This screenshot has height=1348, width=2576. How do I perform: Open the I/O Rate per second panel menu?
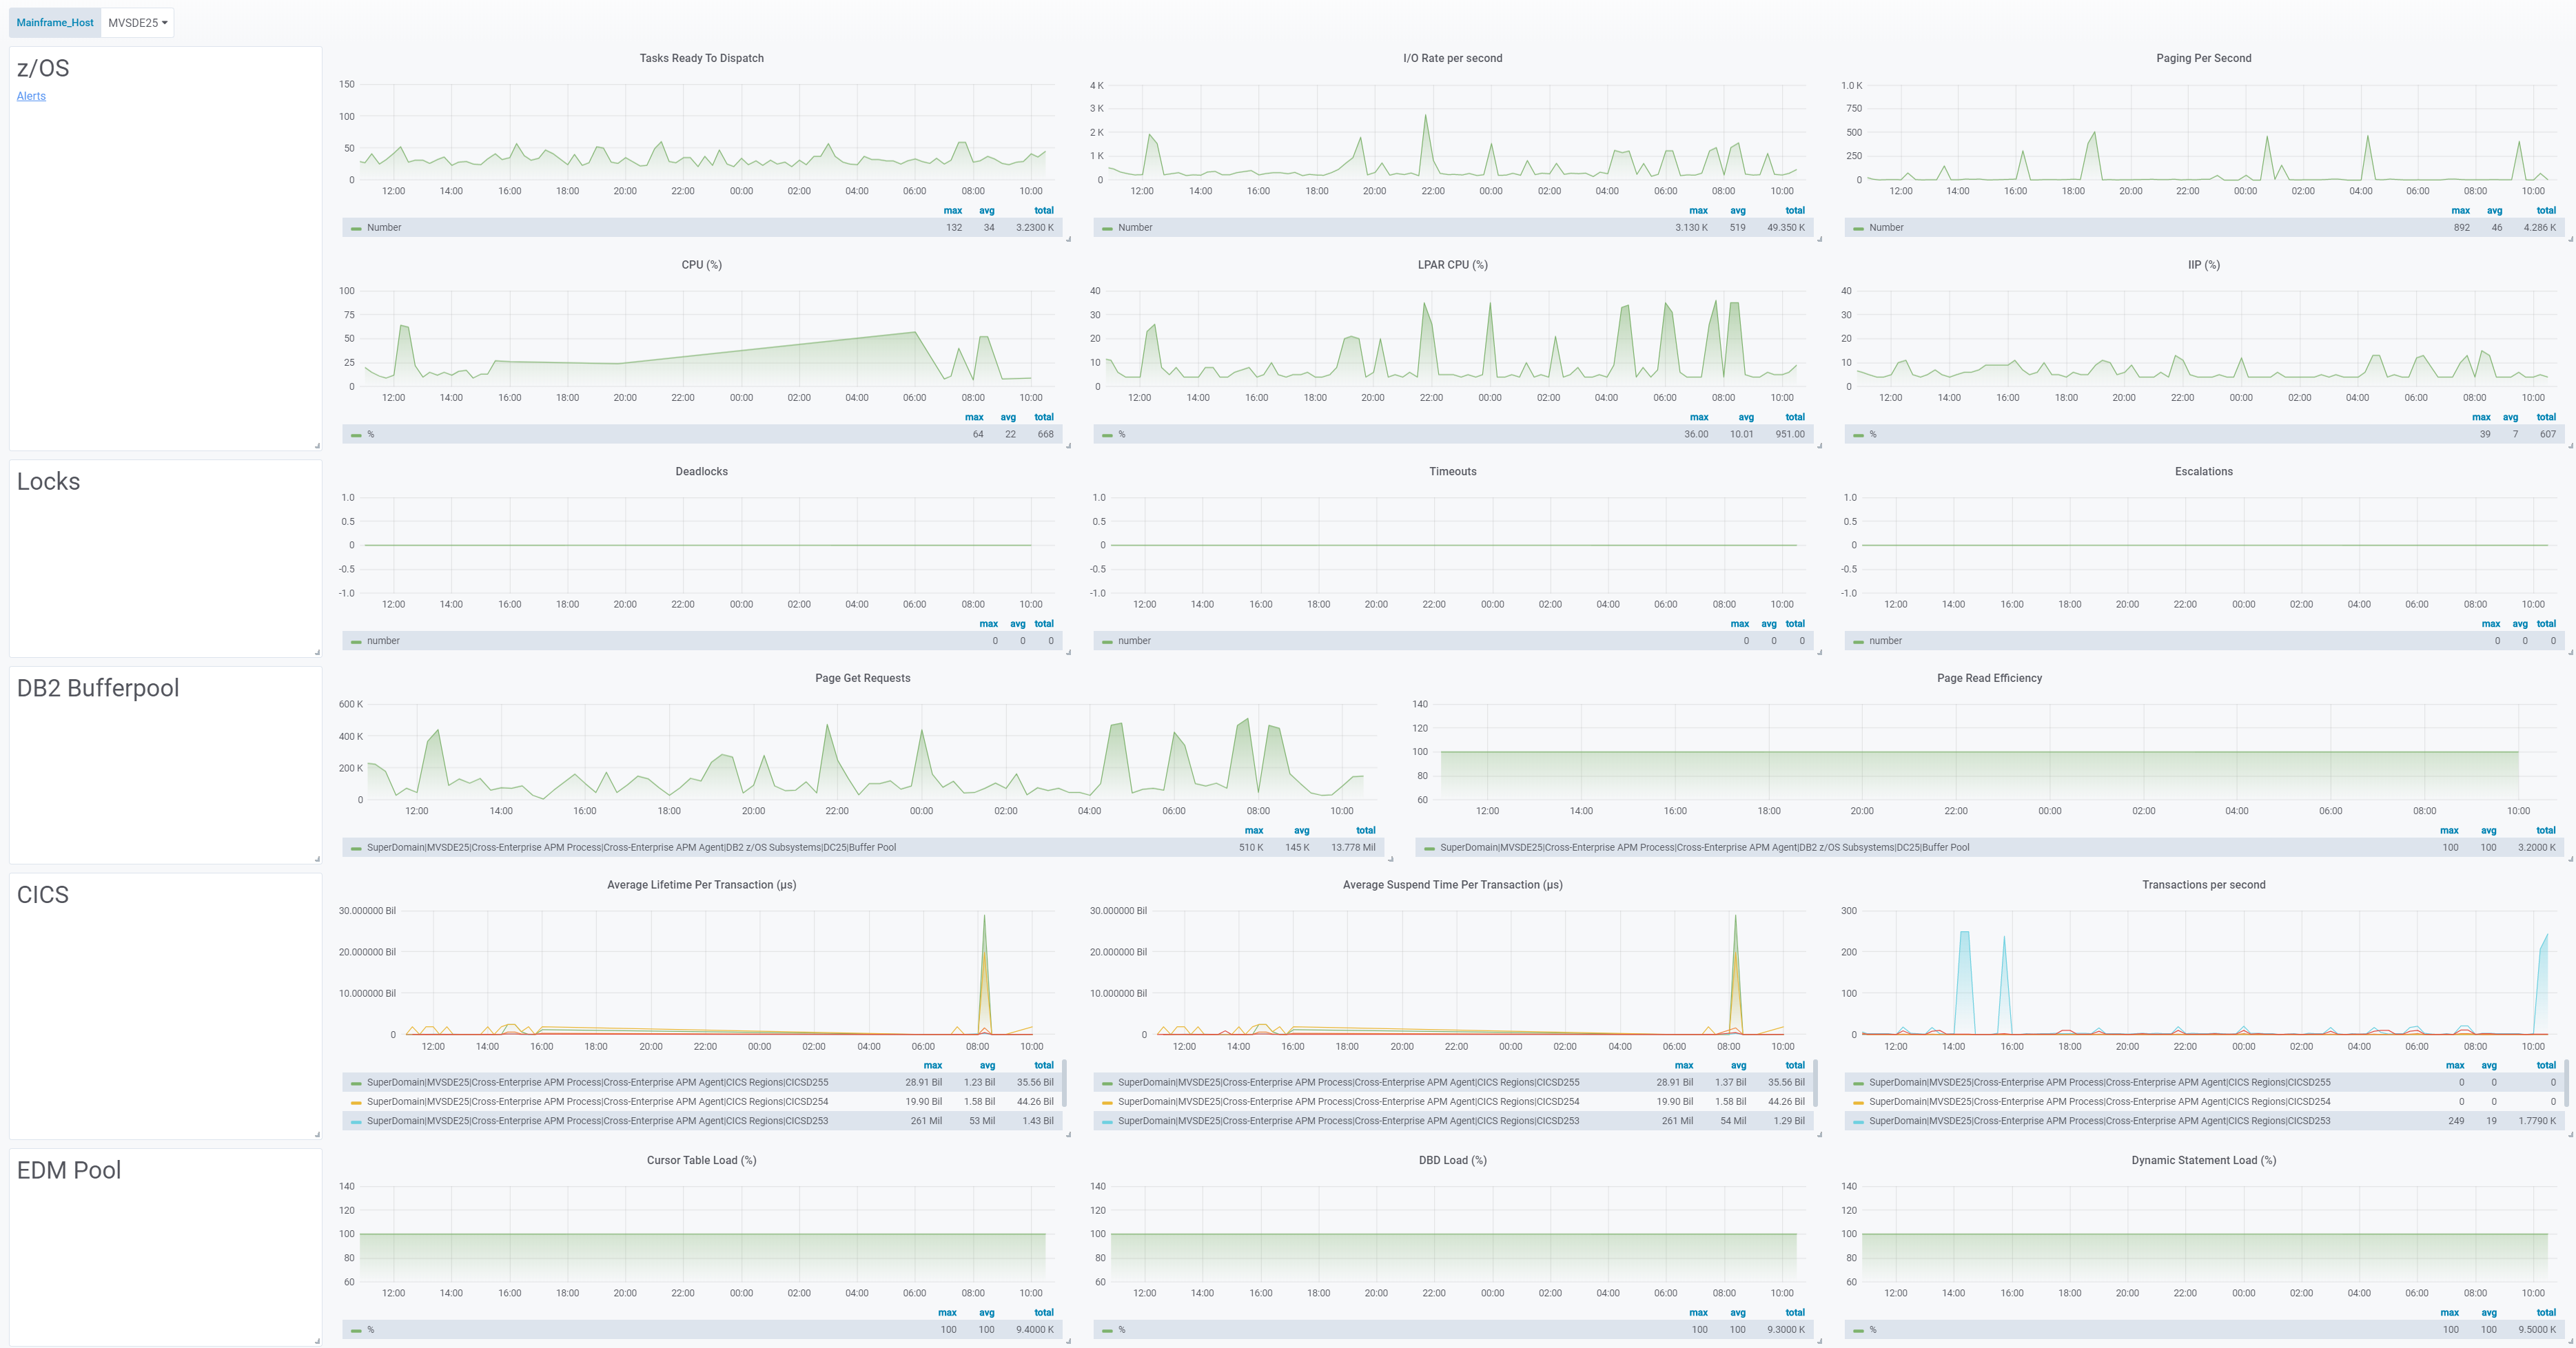pos(1452,58)
